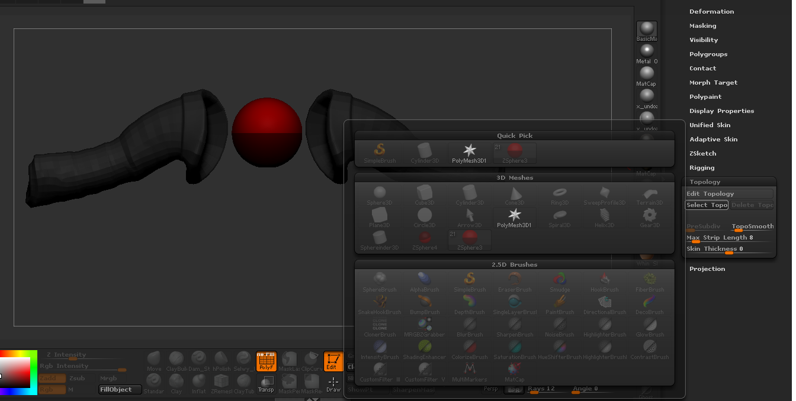Select the ClayBuildup sculpting brush
The width and height of the screenshot is (796, 401).
coord(176,359)
